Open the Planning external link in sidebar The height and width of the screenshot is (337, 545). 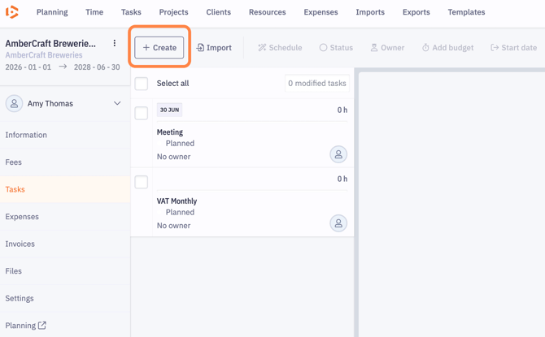[26, 326]
